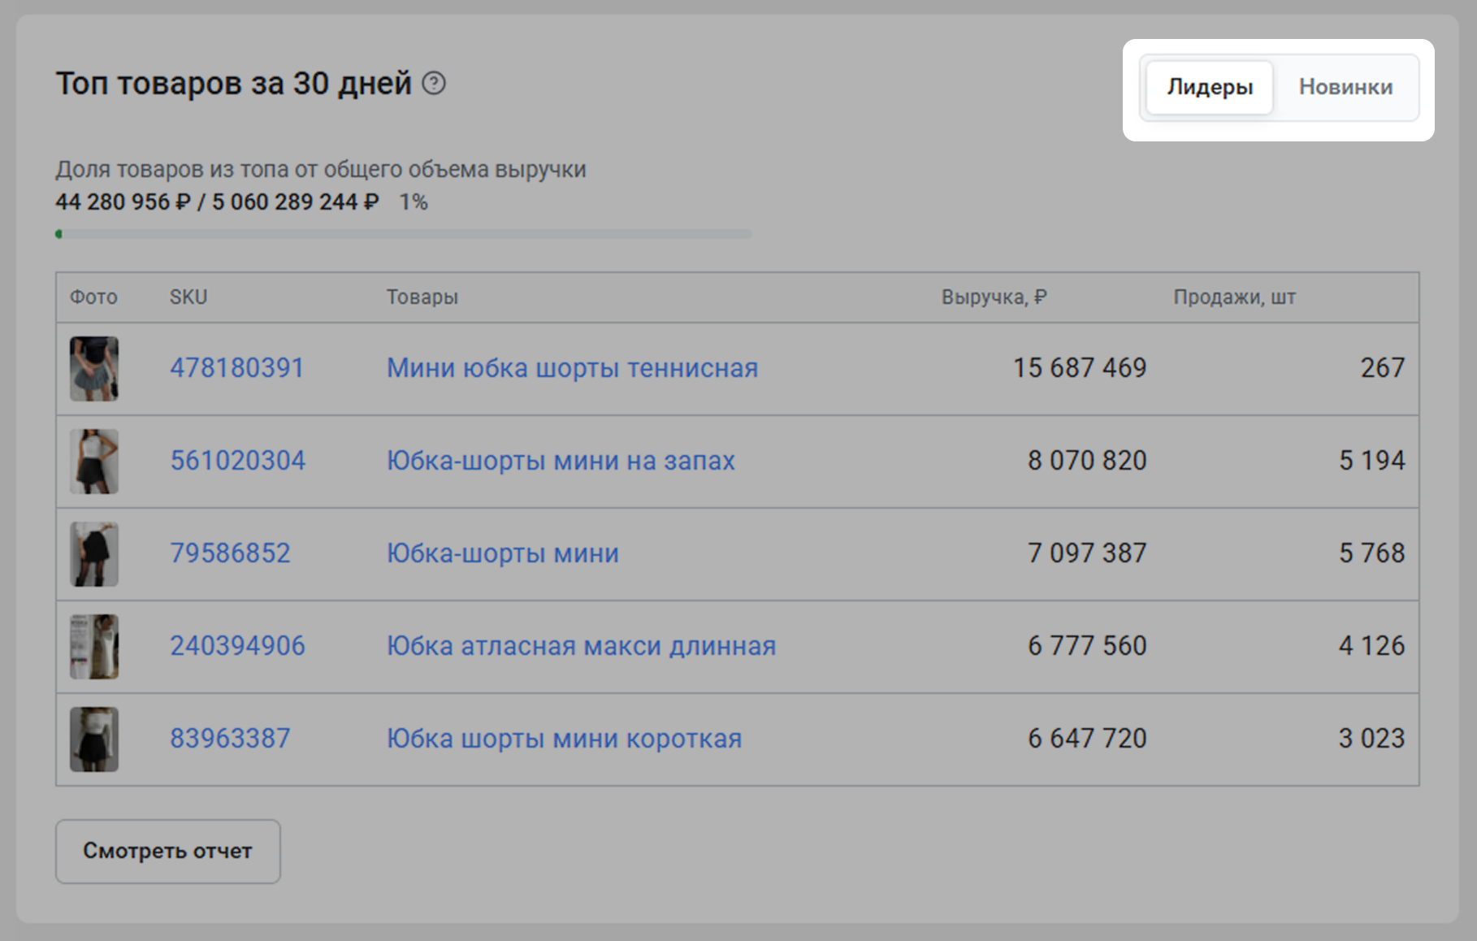Open SKU 240394906 link
This screenshot has width=1477, height=941.
(237, 646)
